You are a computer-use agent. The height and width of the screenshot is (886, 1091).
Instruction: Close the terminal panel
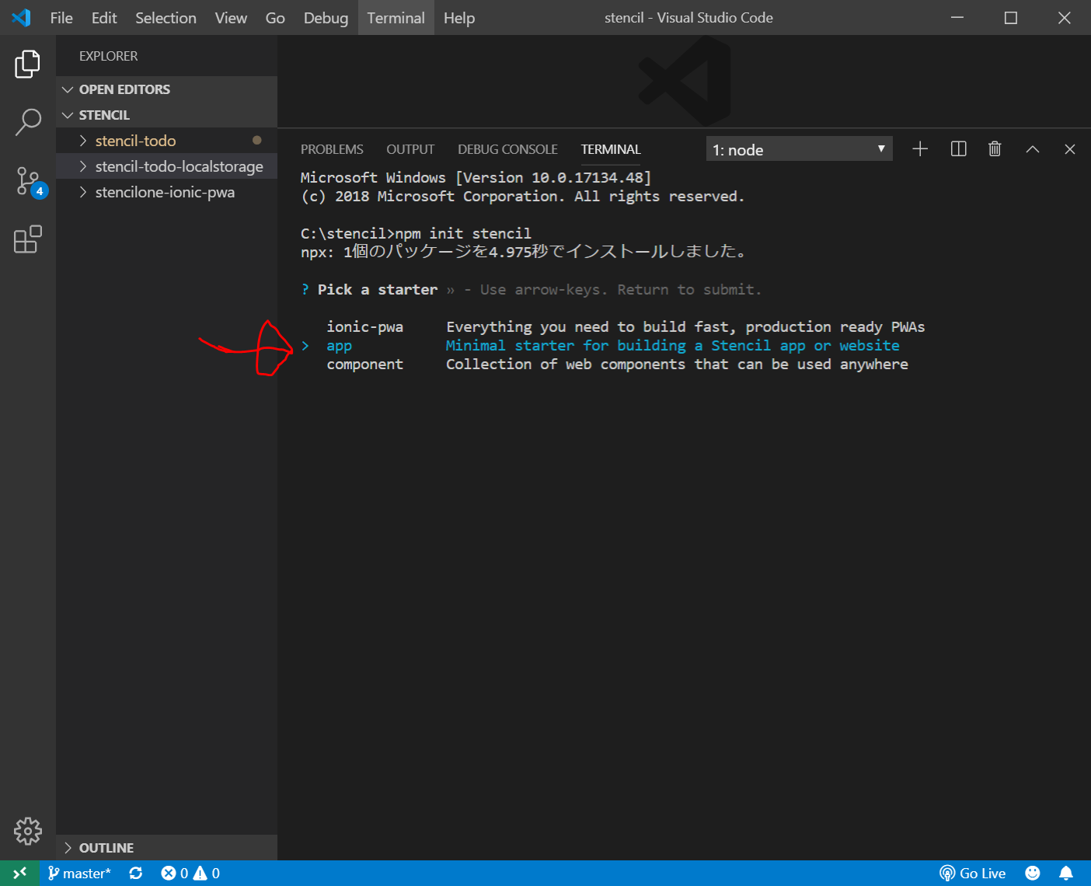1069,149
